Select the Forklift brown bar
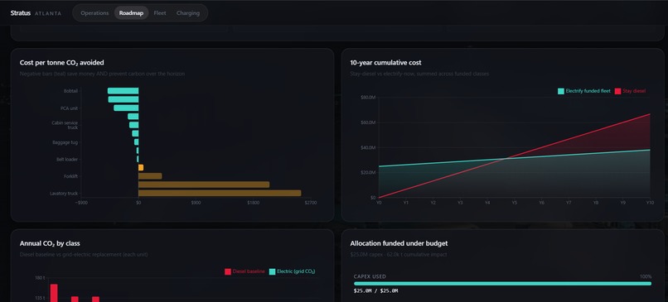Image resolution: width=668 pixels, height=302 pixels. [150, 176]
